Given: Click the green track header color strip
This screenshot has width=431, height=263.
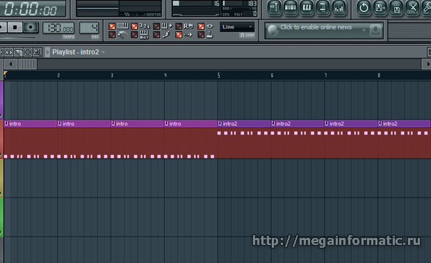Looking at the screenshot, I should [1, 217].
